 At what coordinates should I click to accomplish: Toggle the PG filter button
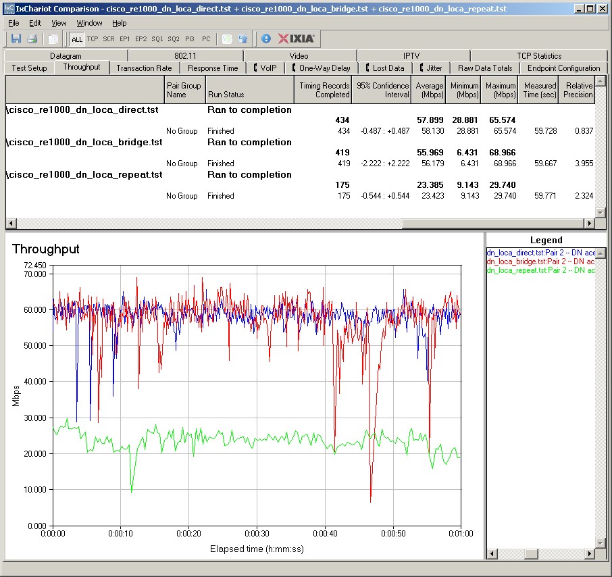[190, 39]
